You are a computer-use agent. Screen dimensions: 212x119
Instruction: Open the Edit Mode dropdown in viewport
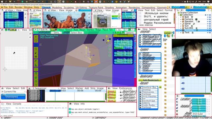44,30
